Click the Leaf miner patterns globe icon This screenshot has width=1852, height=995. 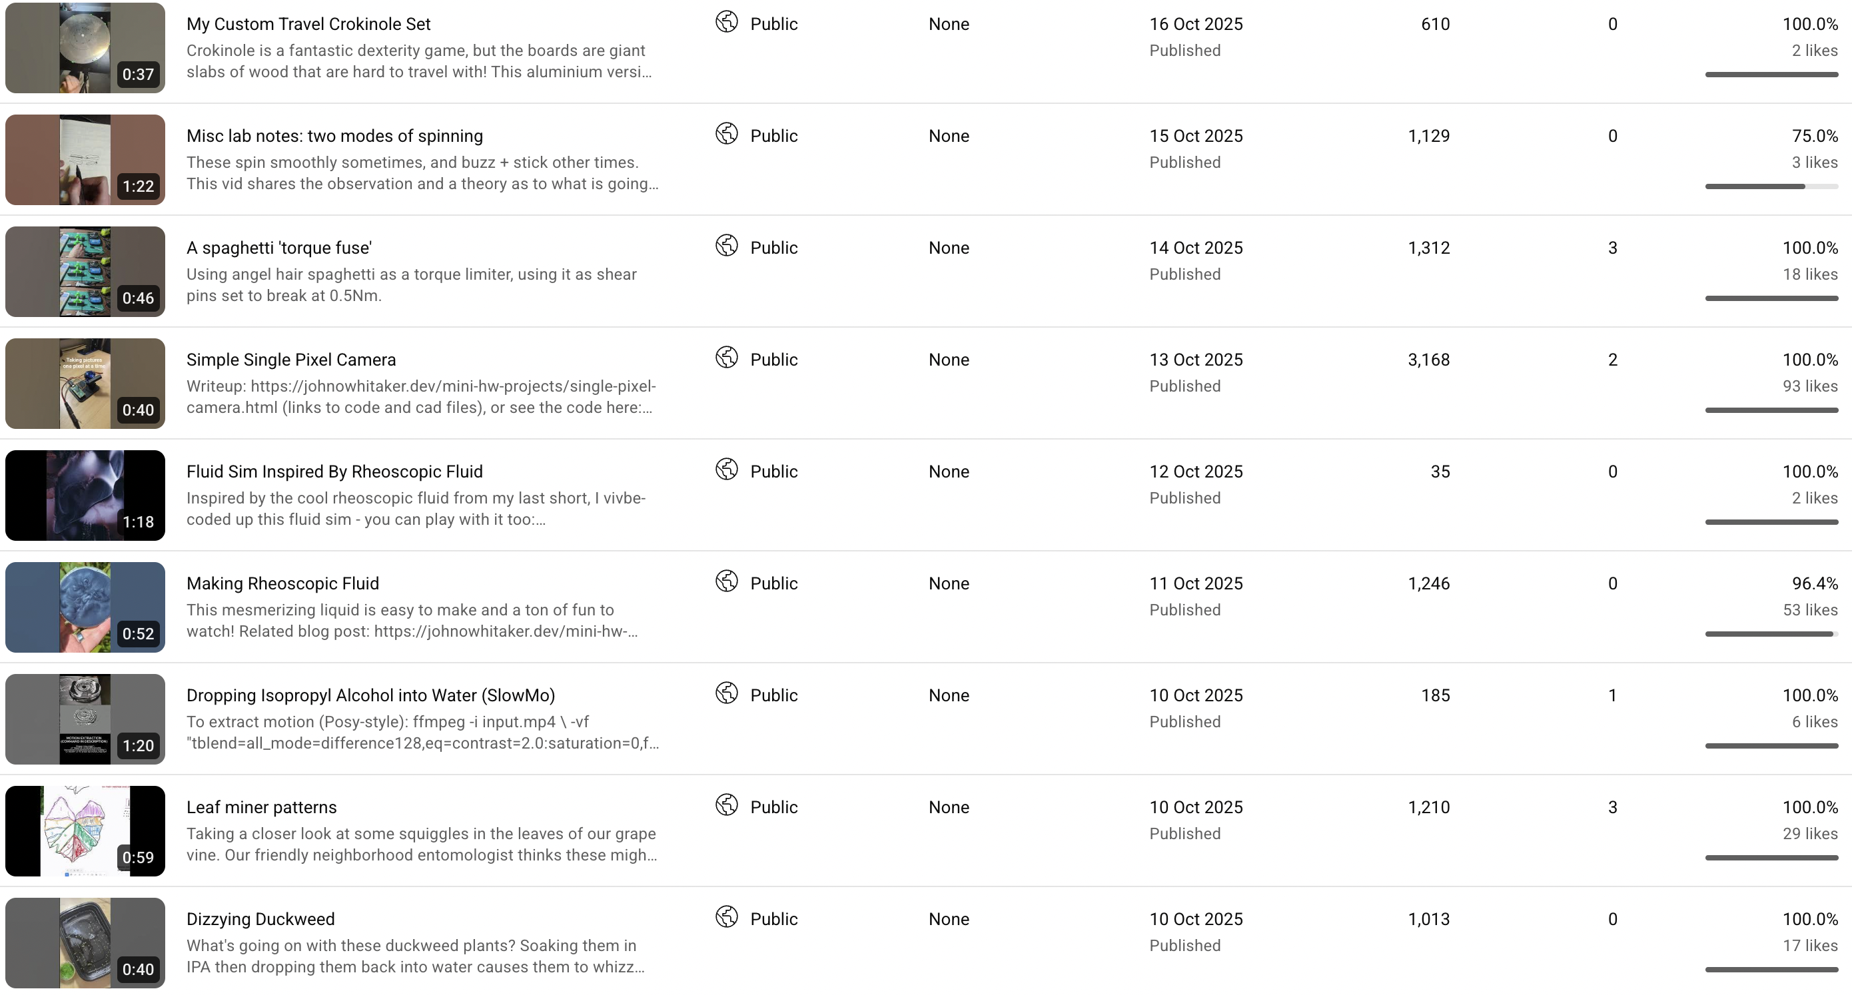[726, 805]
